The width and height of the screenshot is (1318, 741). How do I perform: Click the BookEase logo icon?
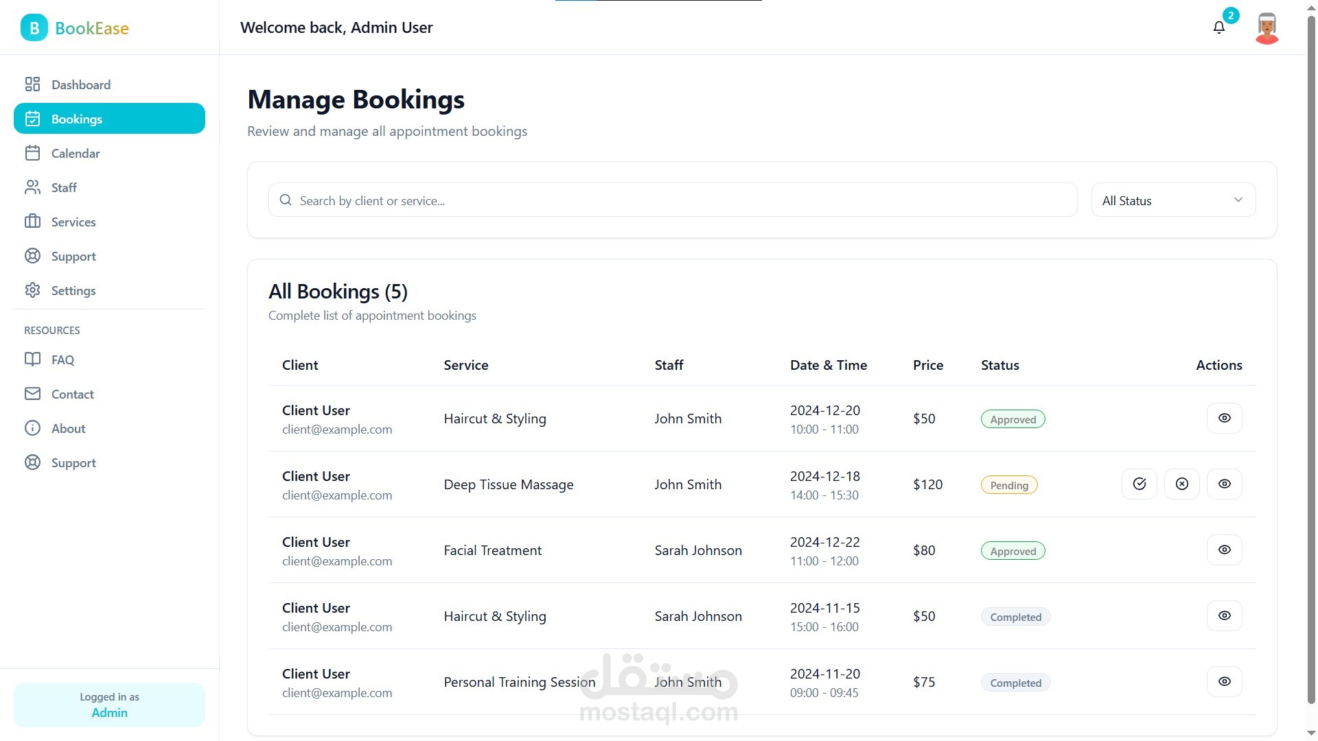pos(34,27)
